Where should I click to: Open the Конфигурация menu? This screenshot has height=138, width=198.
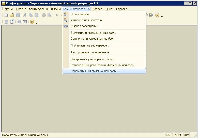[x=38, y=9]
